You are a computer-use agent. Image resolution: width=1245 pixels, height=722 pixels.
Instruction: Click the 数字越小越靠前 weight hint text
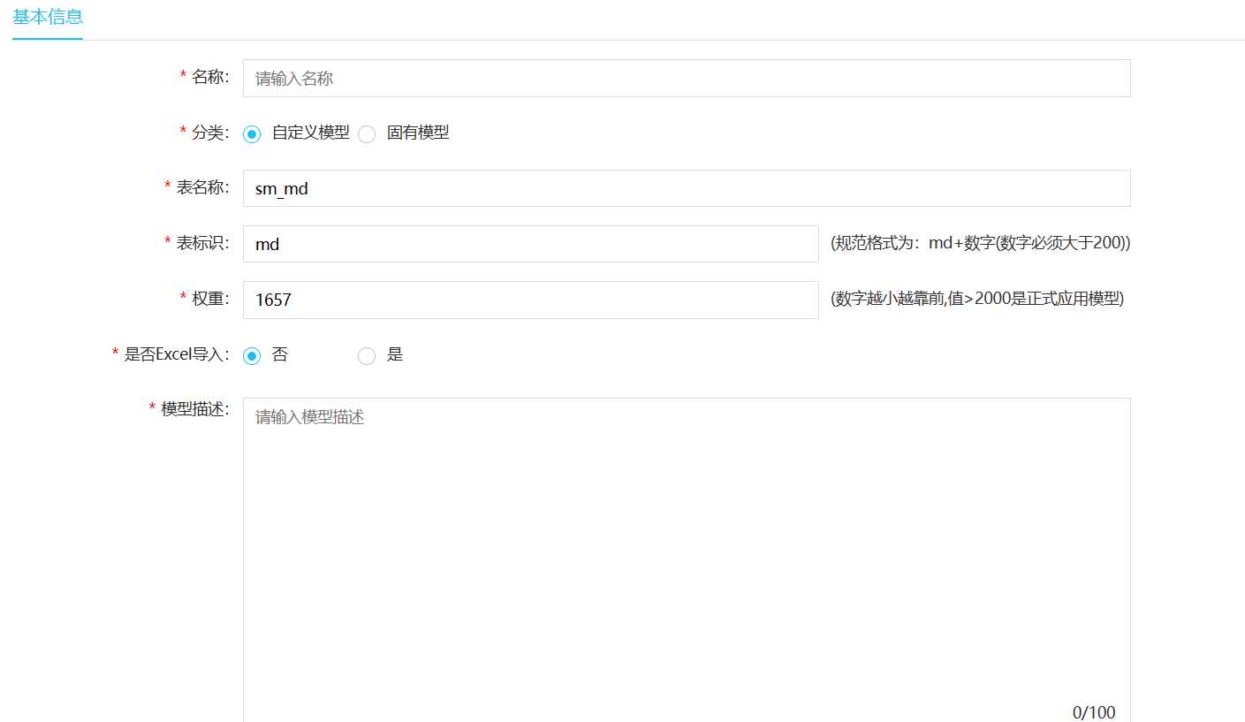tap(976, 299)
